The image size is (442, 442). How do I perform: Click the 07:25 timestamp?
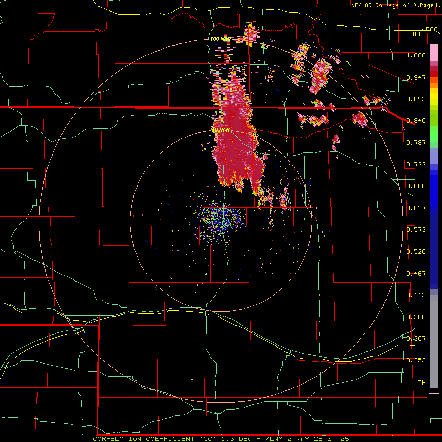point(338,439)
